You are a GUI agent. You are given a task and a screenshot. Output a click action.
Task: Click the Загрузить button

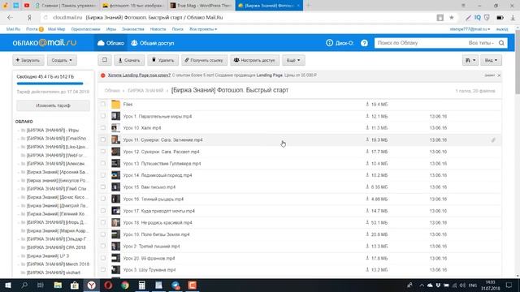tap(28, 60)
